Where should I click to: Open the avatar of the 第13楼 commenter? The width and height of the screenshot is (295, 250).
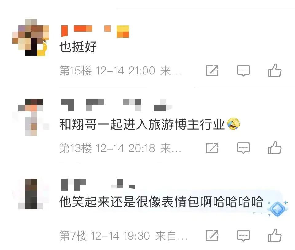[31, 117]
